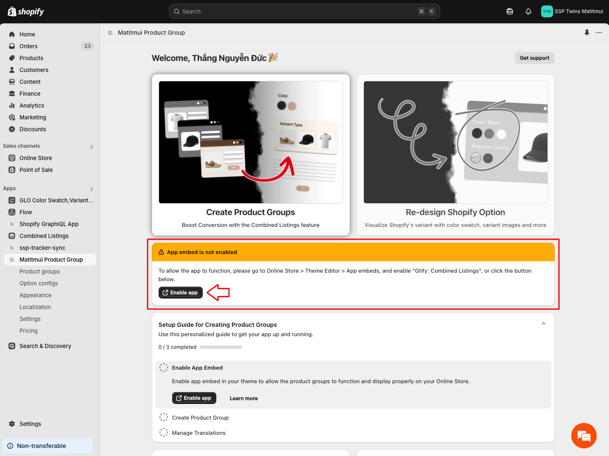Click the Non-transferable label

tap(42, 446)
